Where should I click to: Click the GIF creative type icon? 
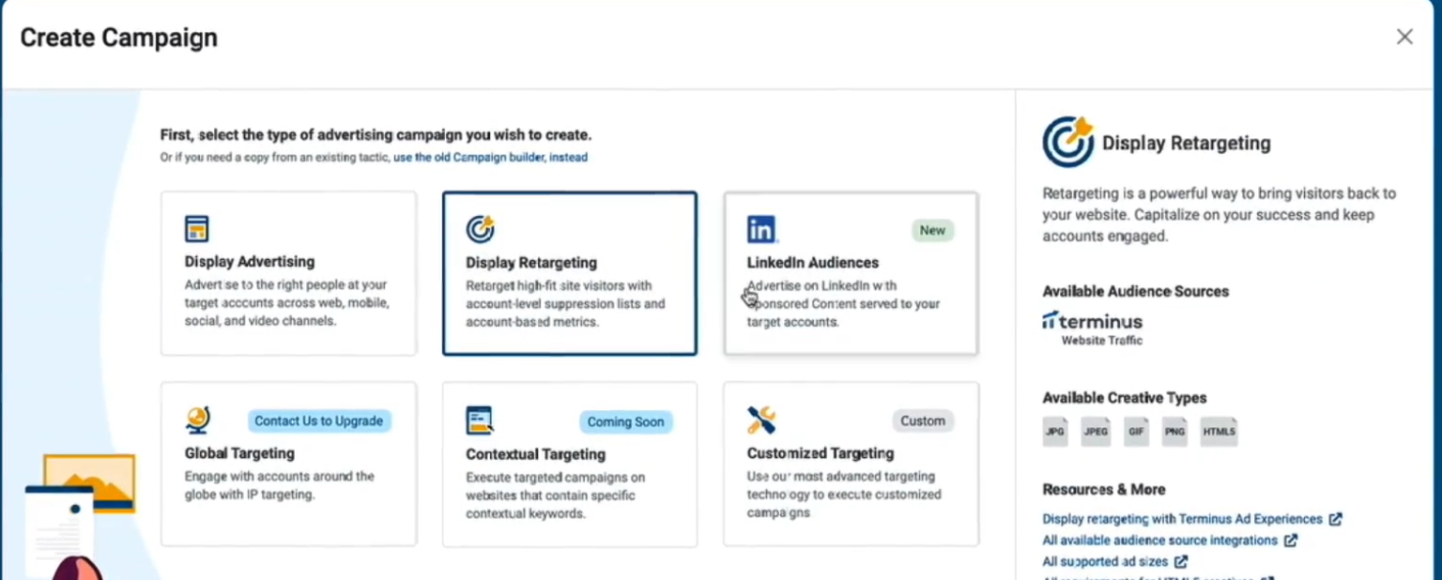pyautogui.click(x=1136, y=432)
